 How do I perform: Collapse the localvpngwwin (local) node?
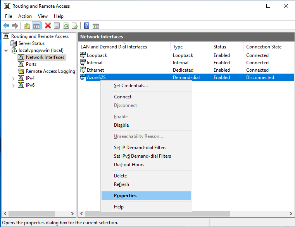pyautogui.click(x=6, y=50)
